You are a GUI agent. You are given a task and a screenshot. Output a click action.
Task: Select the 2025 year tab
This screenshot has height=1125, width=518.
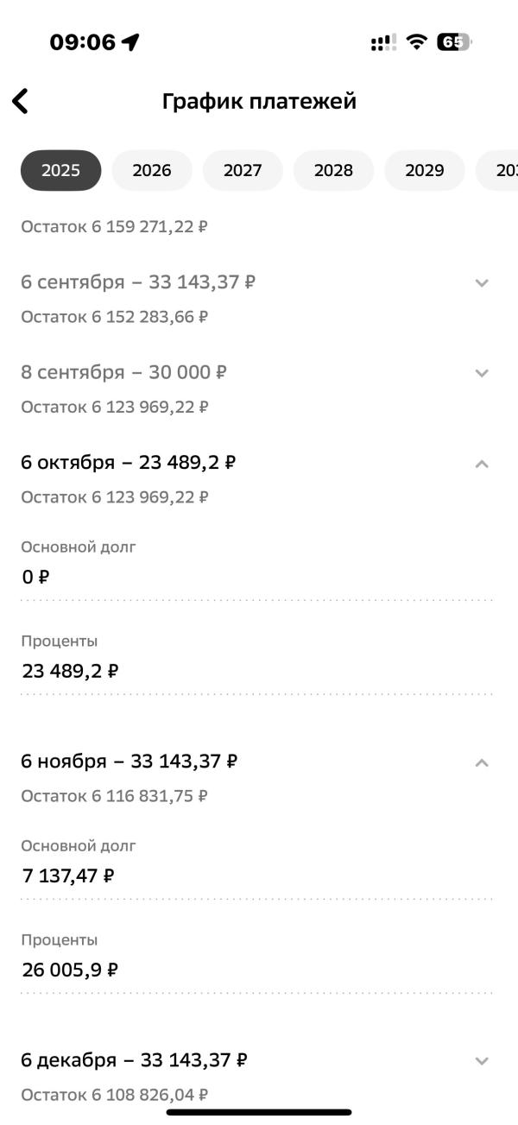pos(60,170)
